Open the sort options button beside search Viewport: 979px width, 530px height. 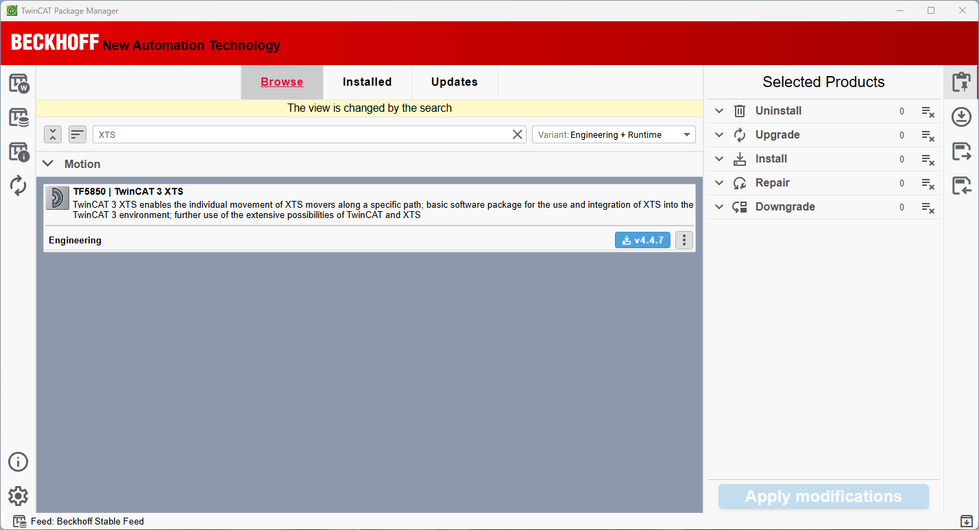coord(77,134)
